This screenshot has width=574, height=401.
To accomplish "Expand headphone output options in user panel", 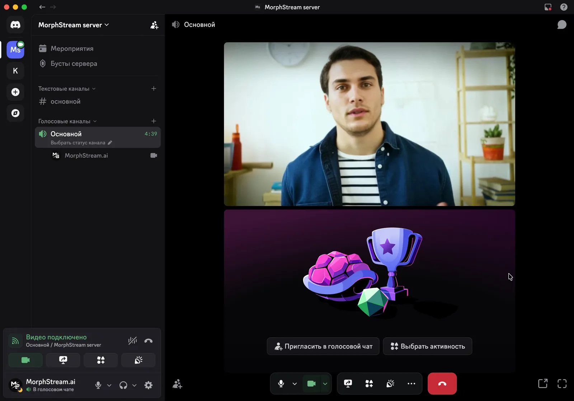I will pos(135,385).
